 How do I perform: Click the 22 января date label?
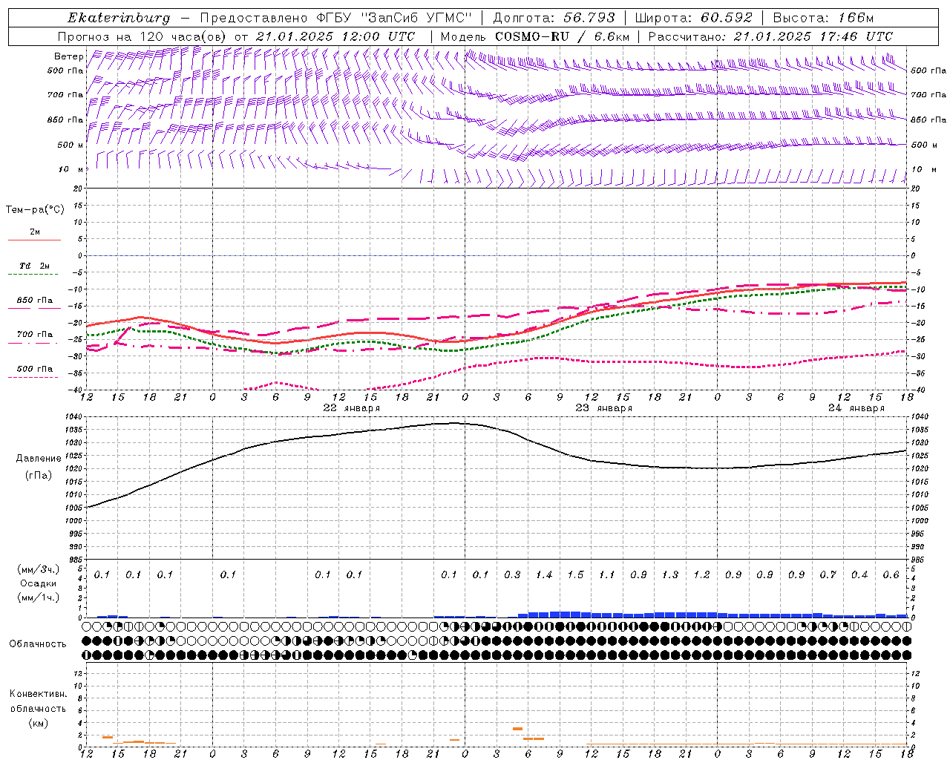coord(351,408)
